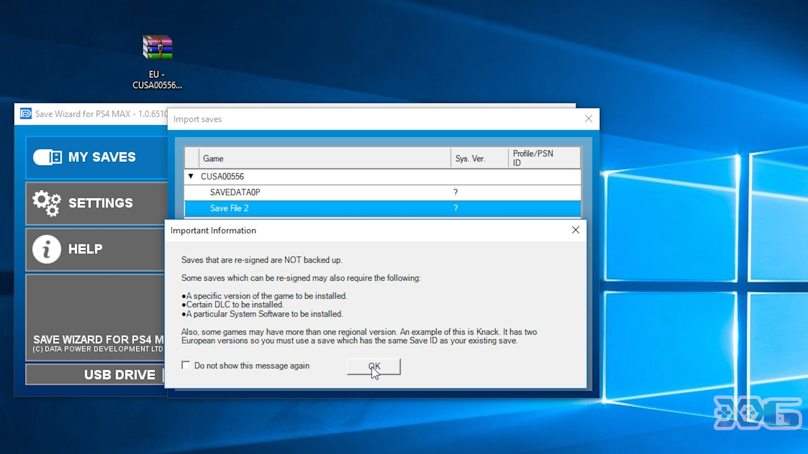
Task: Click '(C) DATA POWER DEVELOPMENT LTD' text
Action: click(x=98, y=349)
